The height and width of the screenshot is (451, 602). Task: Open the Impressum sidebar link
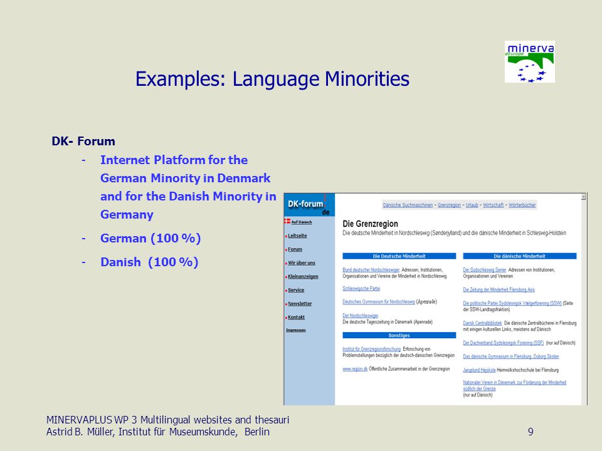[295, 330]
